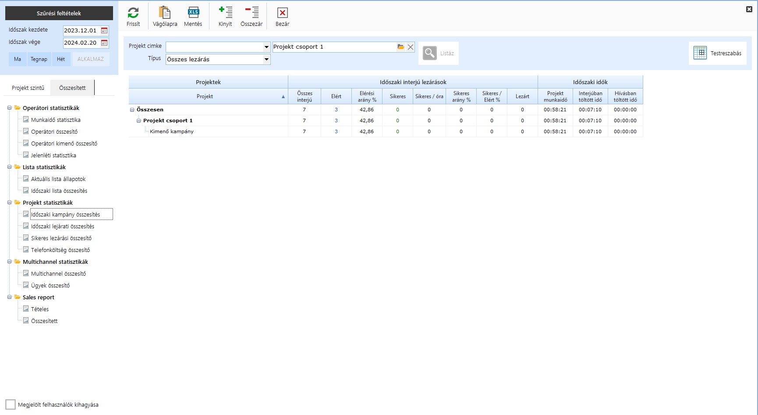Toggle Megjelölt felhasználók kihagyása checkbox
This screenshot has width=758, height=415.
click(x=11, y=404)
